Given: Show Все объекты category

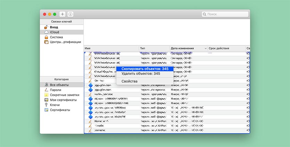Looking at the screenshot, I should (x=59, y=85).
